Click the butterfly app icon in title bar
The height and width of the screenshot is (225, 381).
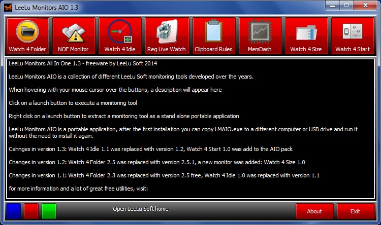(8, 8)
